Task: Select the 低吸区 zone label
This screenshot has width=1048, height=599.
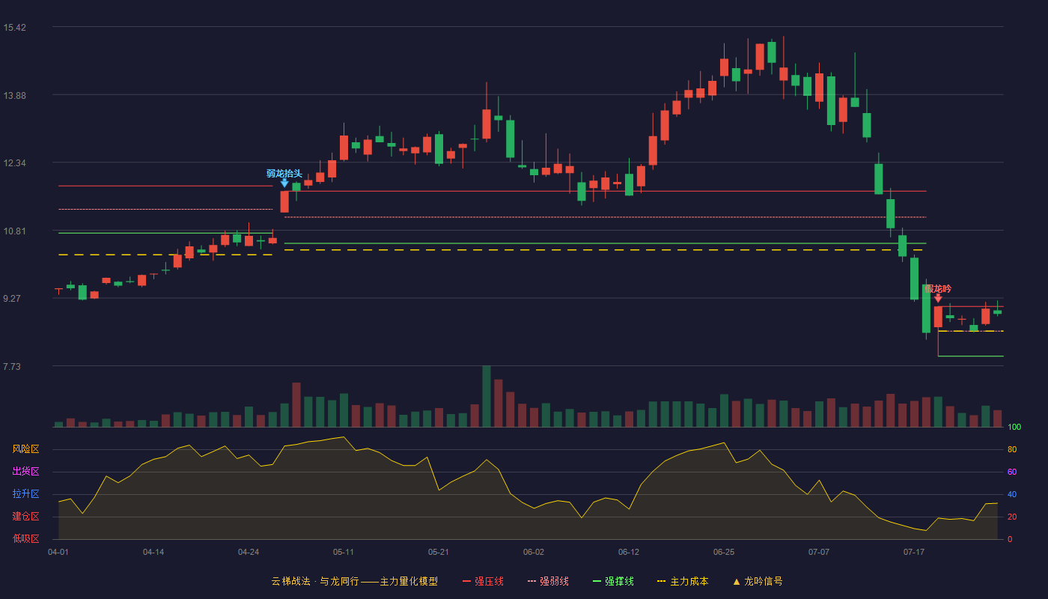Action: pyautogui.click(x=25, y=539)
